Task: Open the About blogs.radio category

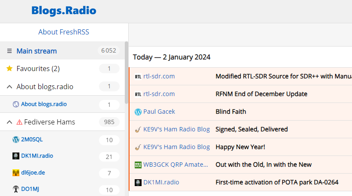Action: coord(45,87)
